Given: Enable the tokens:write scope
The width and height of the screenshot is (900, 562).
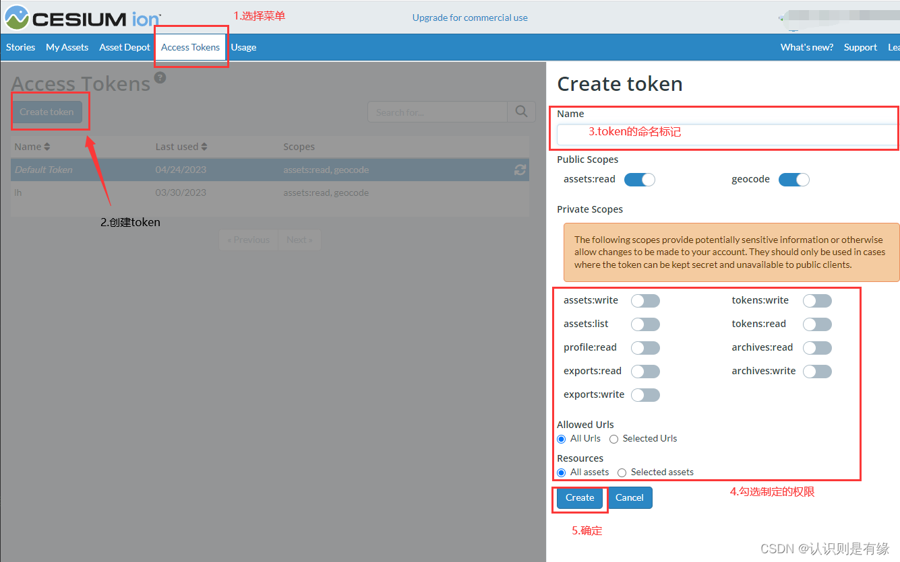Looking at the screenshot, I should point(817,301).
